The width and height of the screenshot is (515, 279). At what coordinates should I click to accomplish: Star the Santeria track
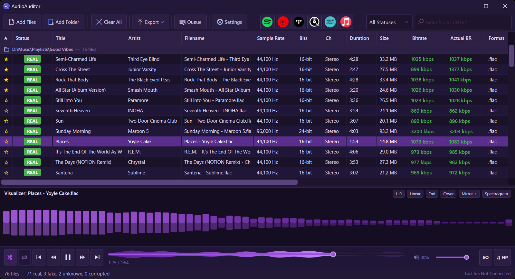[6, 173]
